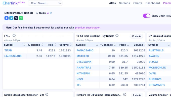Click the purple crown premium icon

pyautogui.click(x=48, y=13)
